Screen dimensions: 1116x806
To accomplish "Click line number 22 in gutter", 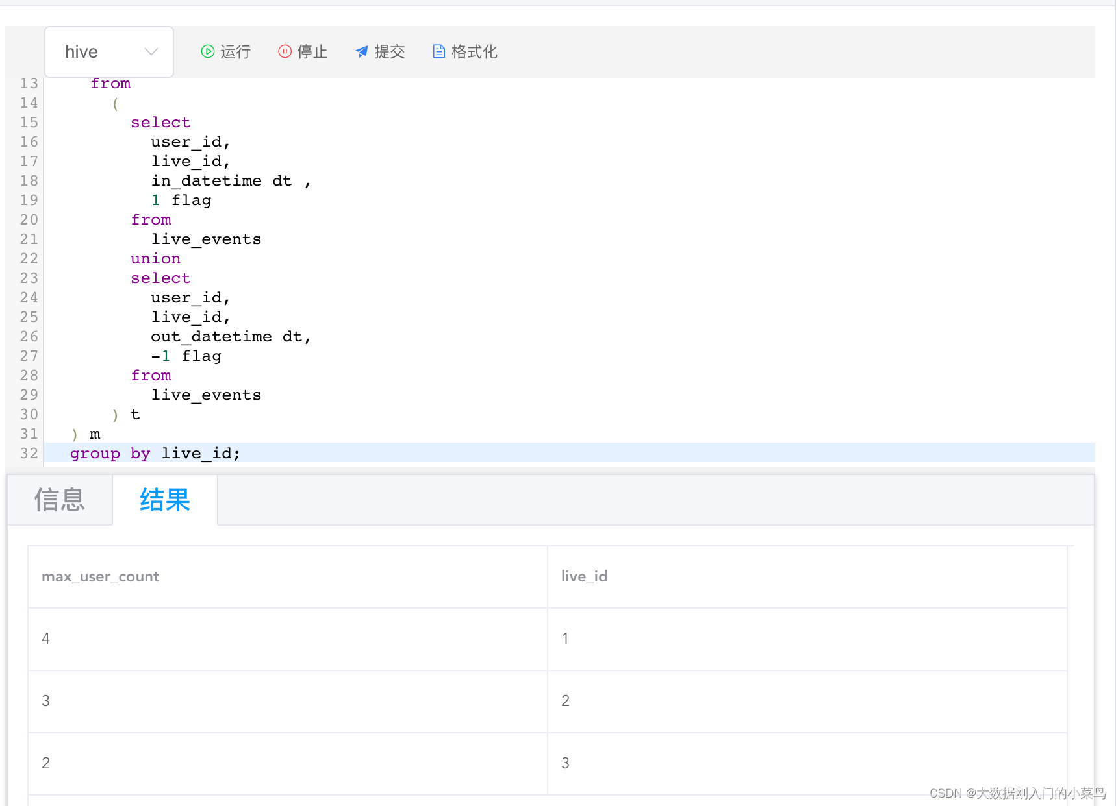I will (29, 258).
